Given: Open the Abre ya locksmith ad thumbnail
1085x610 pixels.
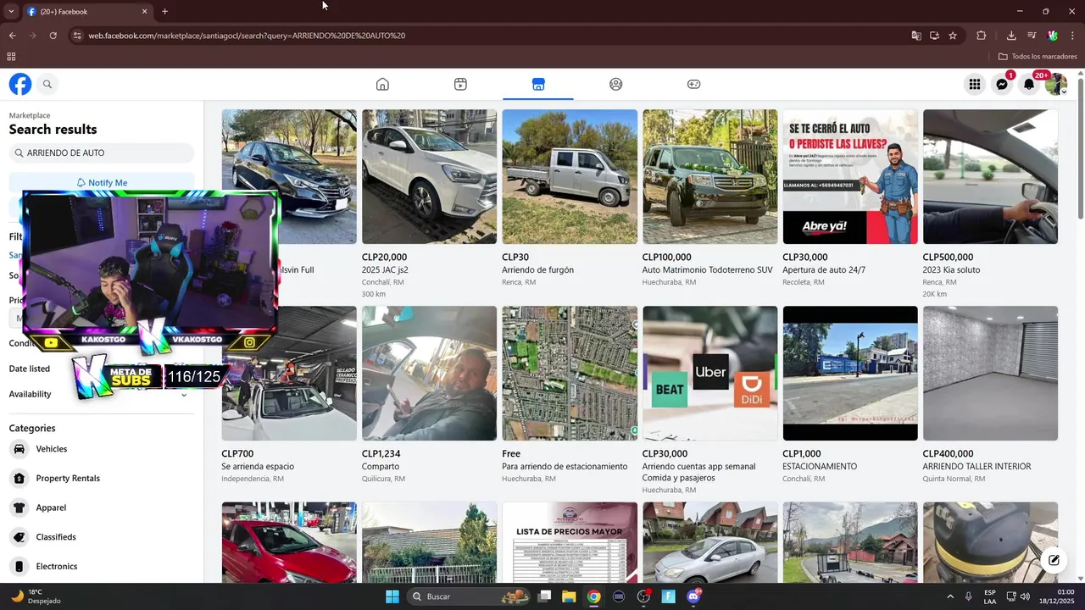Looking at the screenshot, I should [849, 176].
